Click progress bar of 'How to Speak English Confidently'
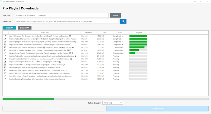This screenshot has height=114, width=211. click(138, 53)
